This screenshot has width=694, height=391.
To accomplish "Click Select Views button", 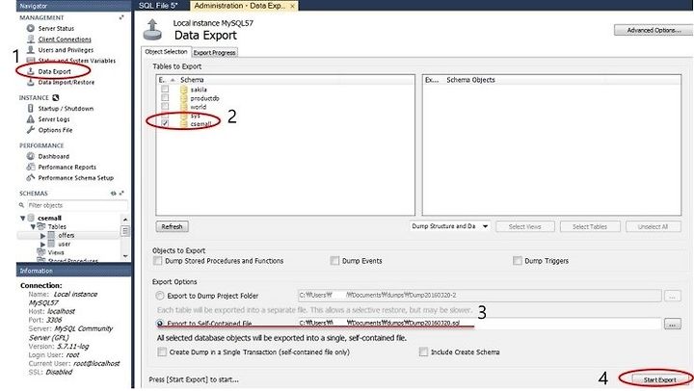I will pyautogui.click(x=524, y=226).
